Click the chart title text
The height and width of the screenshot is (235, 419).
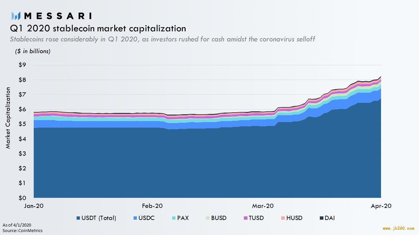tap(98, 28)
